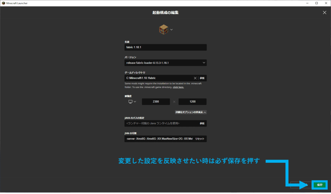The width and height of the screenshot is (331, 194).
Task: Reset JVM arguments with リセット
Action: (200, 139)
